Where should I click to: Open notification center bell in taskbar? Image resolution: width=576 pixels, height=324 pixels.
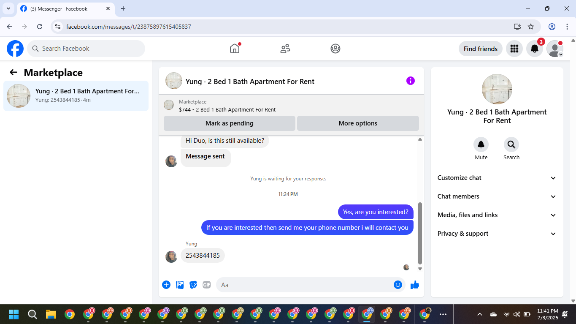[x=565, y=314]
